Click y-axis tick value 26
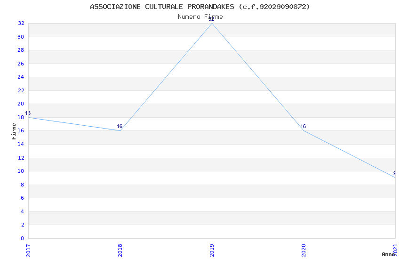This screenshot has width=400, height=259. [x=21, y=64]
